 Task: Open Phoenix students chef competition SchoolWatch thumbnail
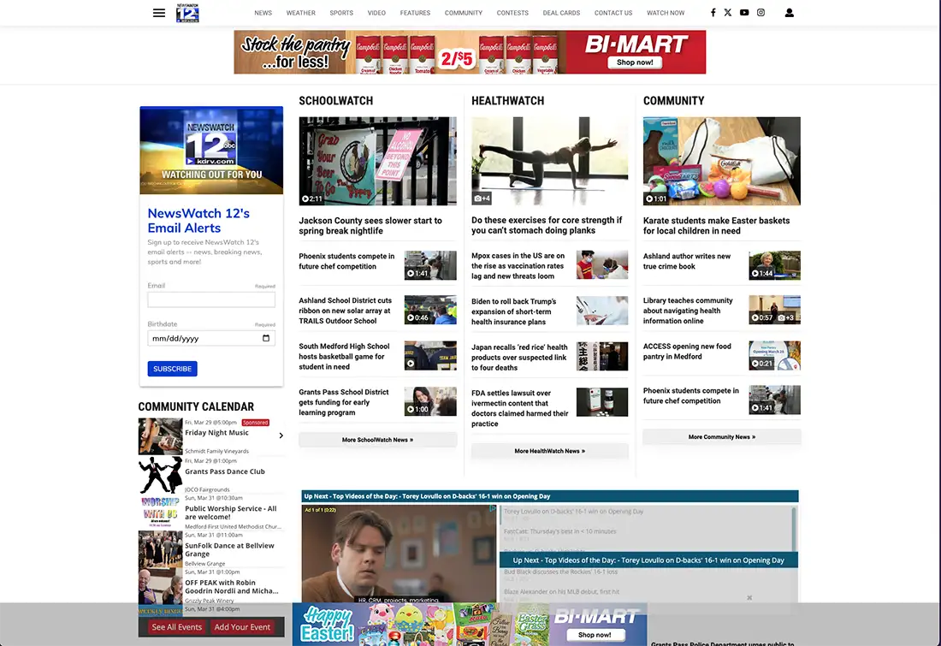pos(430,265)
